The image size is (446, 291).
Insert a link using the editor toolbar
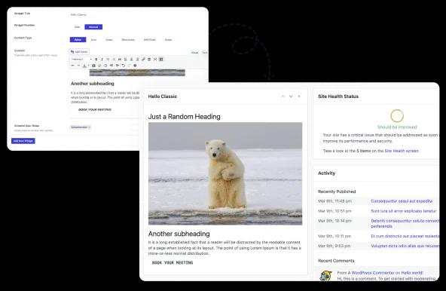pos(143,60)
